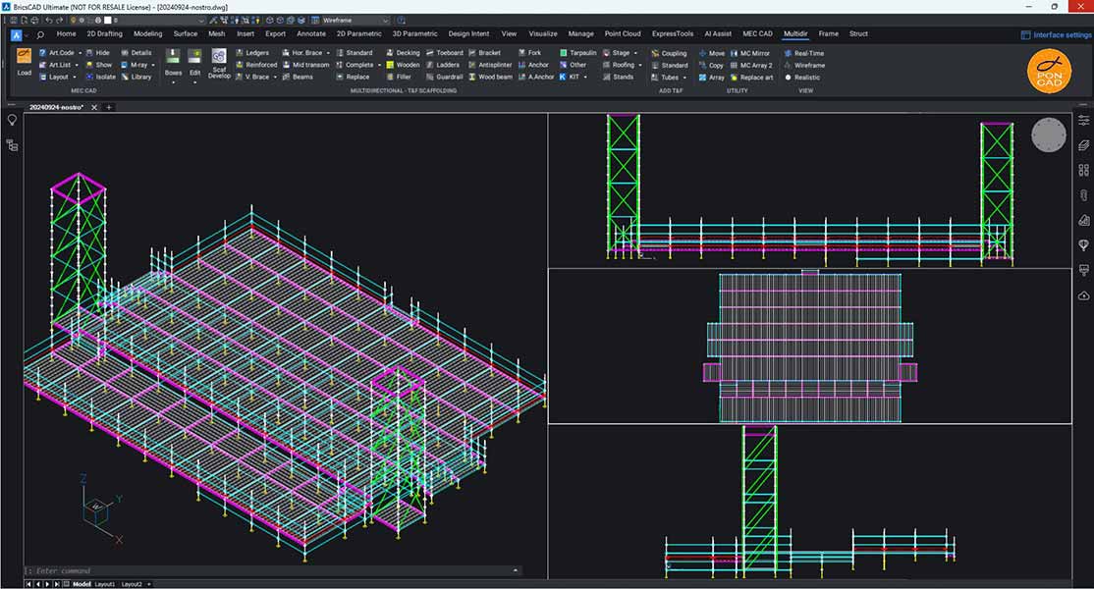1094x589 pixels.
Task: Open the Ledgers scaffolding tool
Action: (257, 52)
